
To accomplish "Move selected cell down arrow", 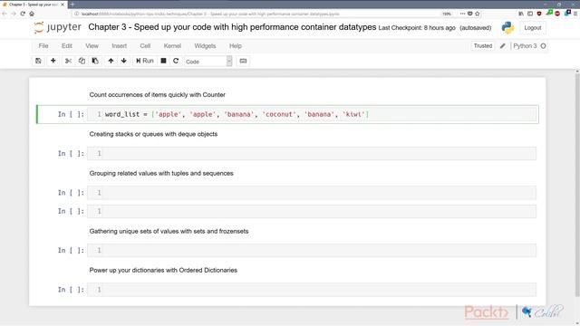I will (124, 61).
